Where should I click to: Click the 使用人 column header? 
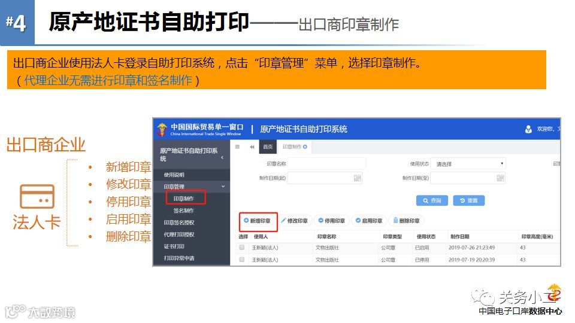point(261,237)
